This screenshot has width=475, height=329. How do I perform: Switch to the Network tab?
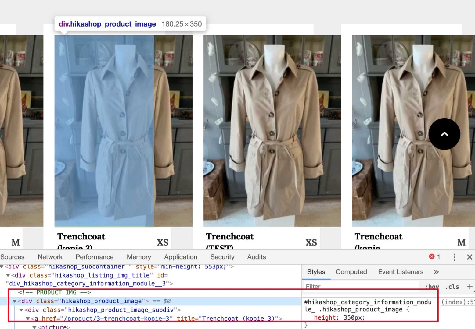coord(50,257)
